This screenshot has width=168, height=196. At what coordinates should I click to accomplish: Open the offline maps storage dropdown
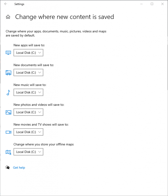point(28,152)
